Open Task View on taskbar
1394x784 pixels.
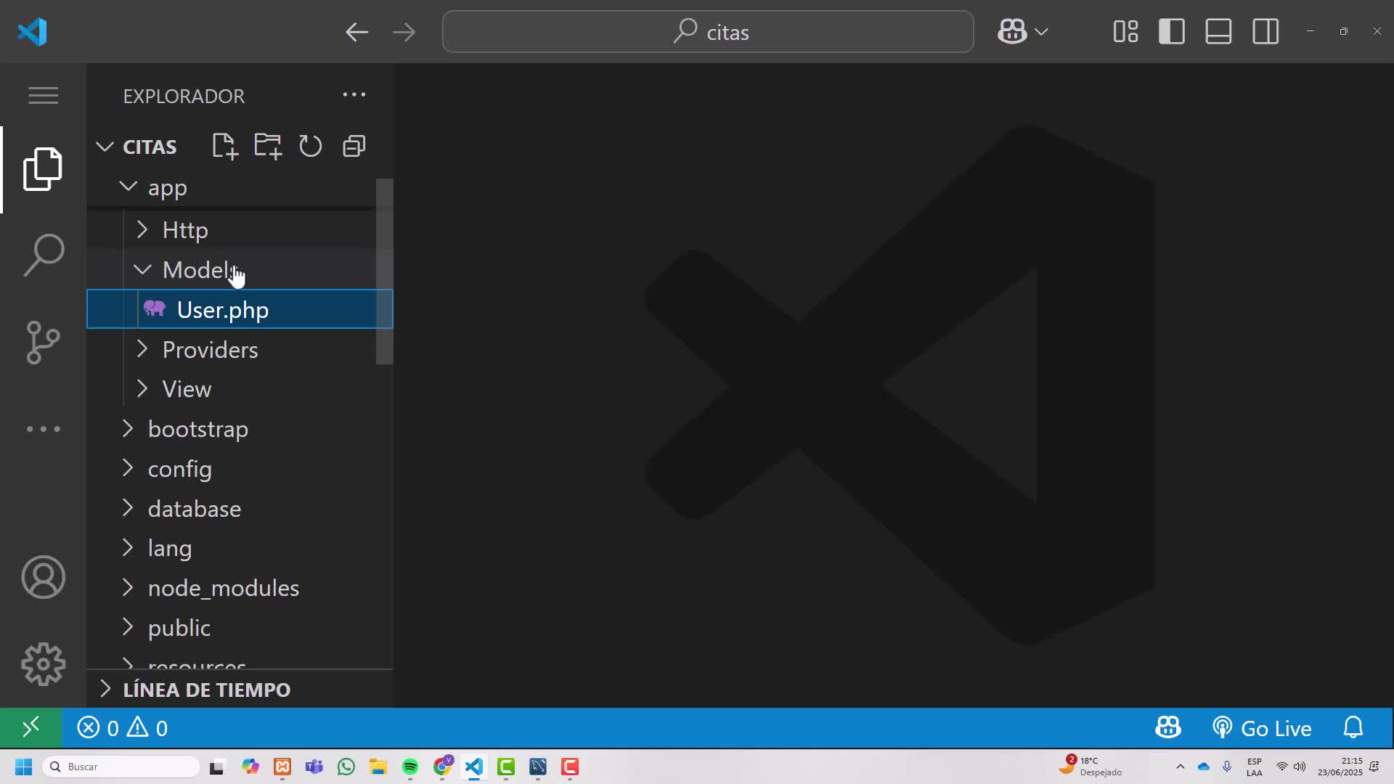217,767
